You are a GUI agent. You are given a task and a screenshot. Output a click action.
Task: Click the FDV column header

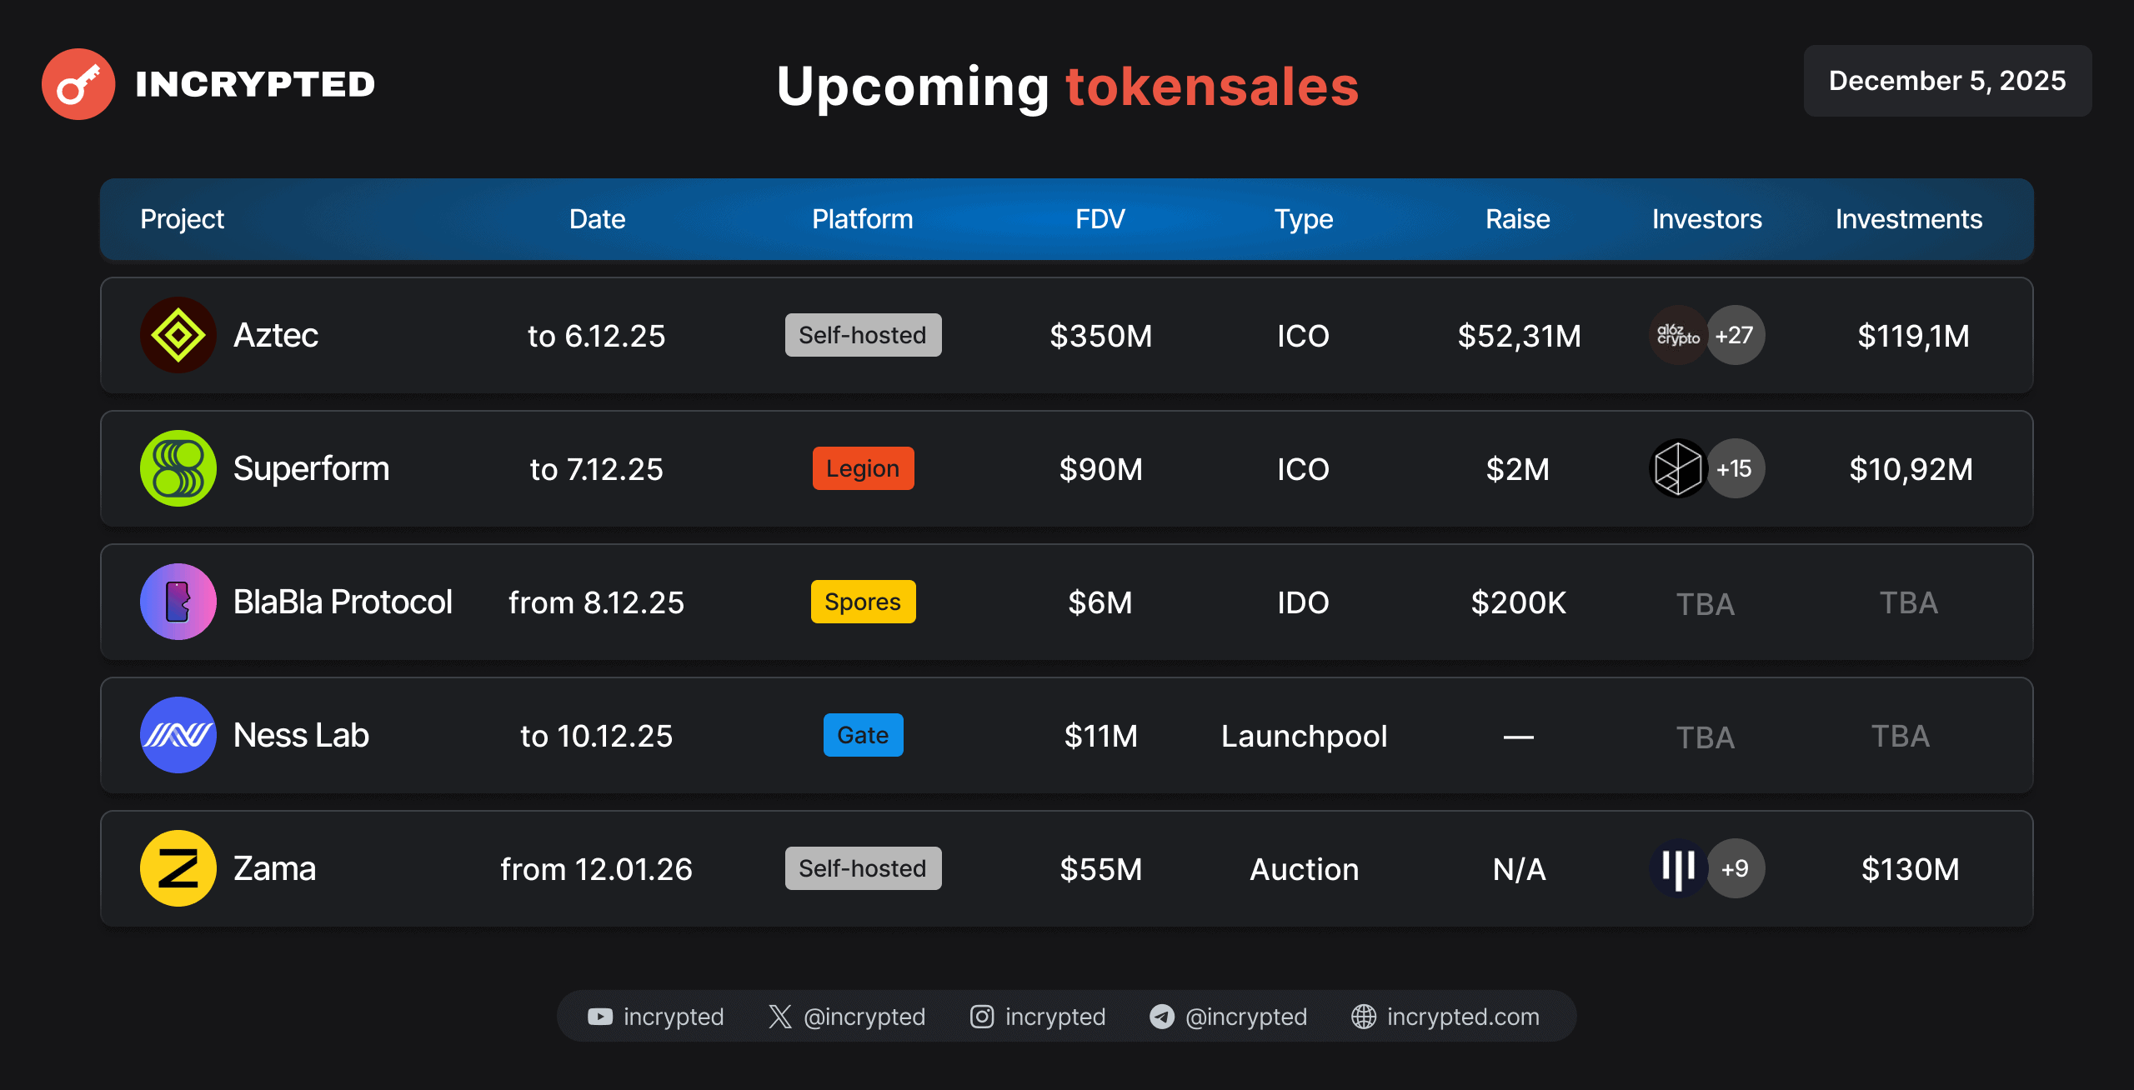(x=1100, y=219)
